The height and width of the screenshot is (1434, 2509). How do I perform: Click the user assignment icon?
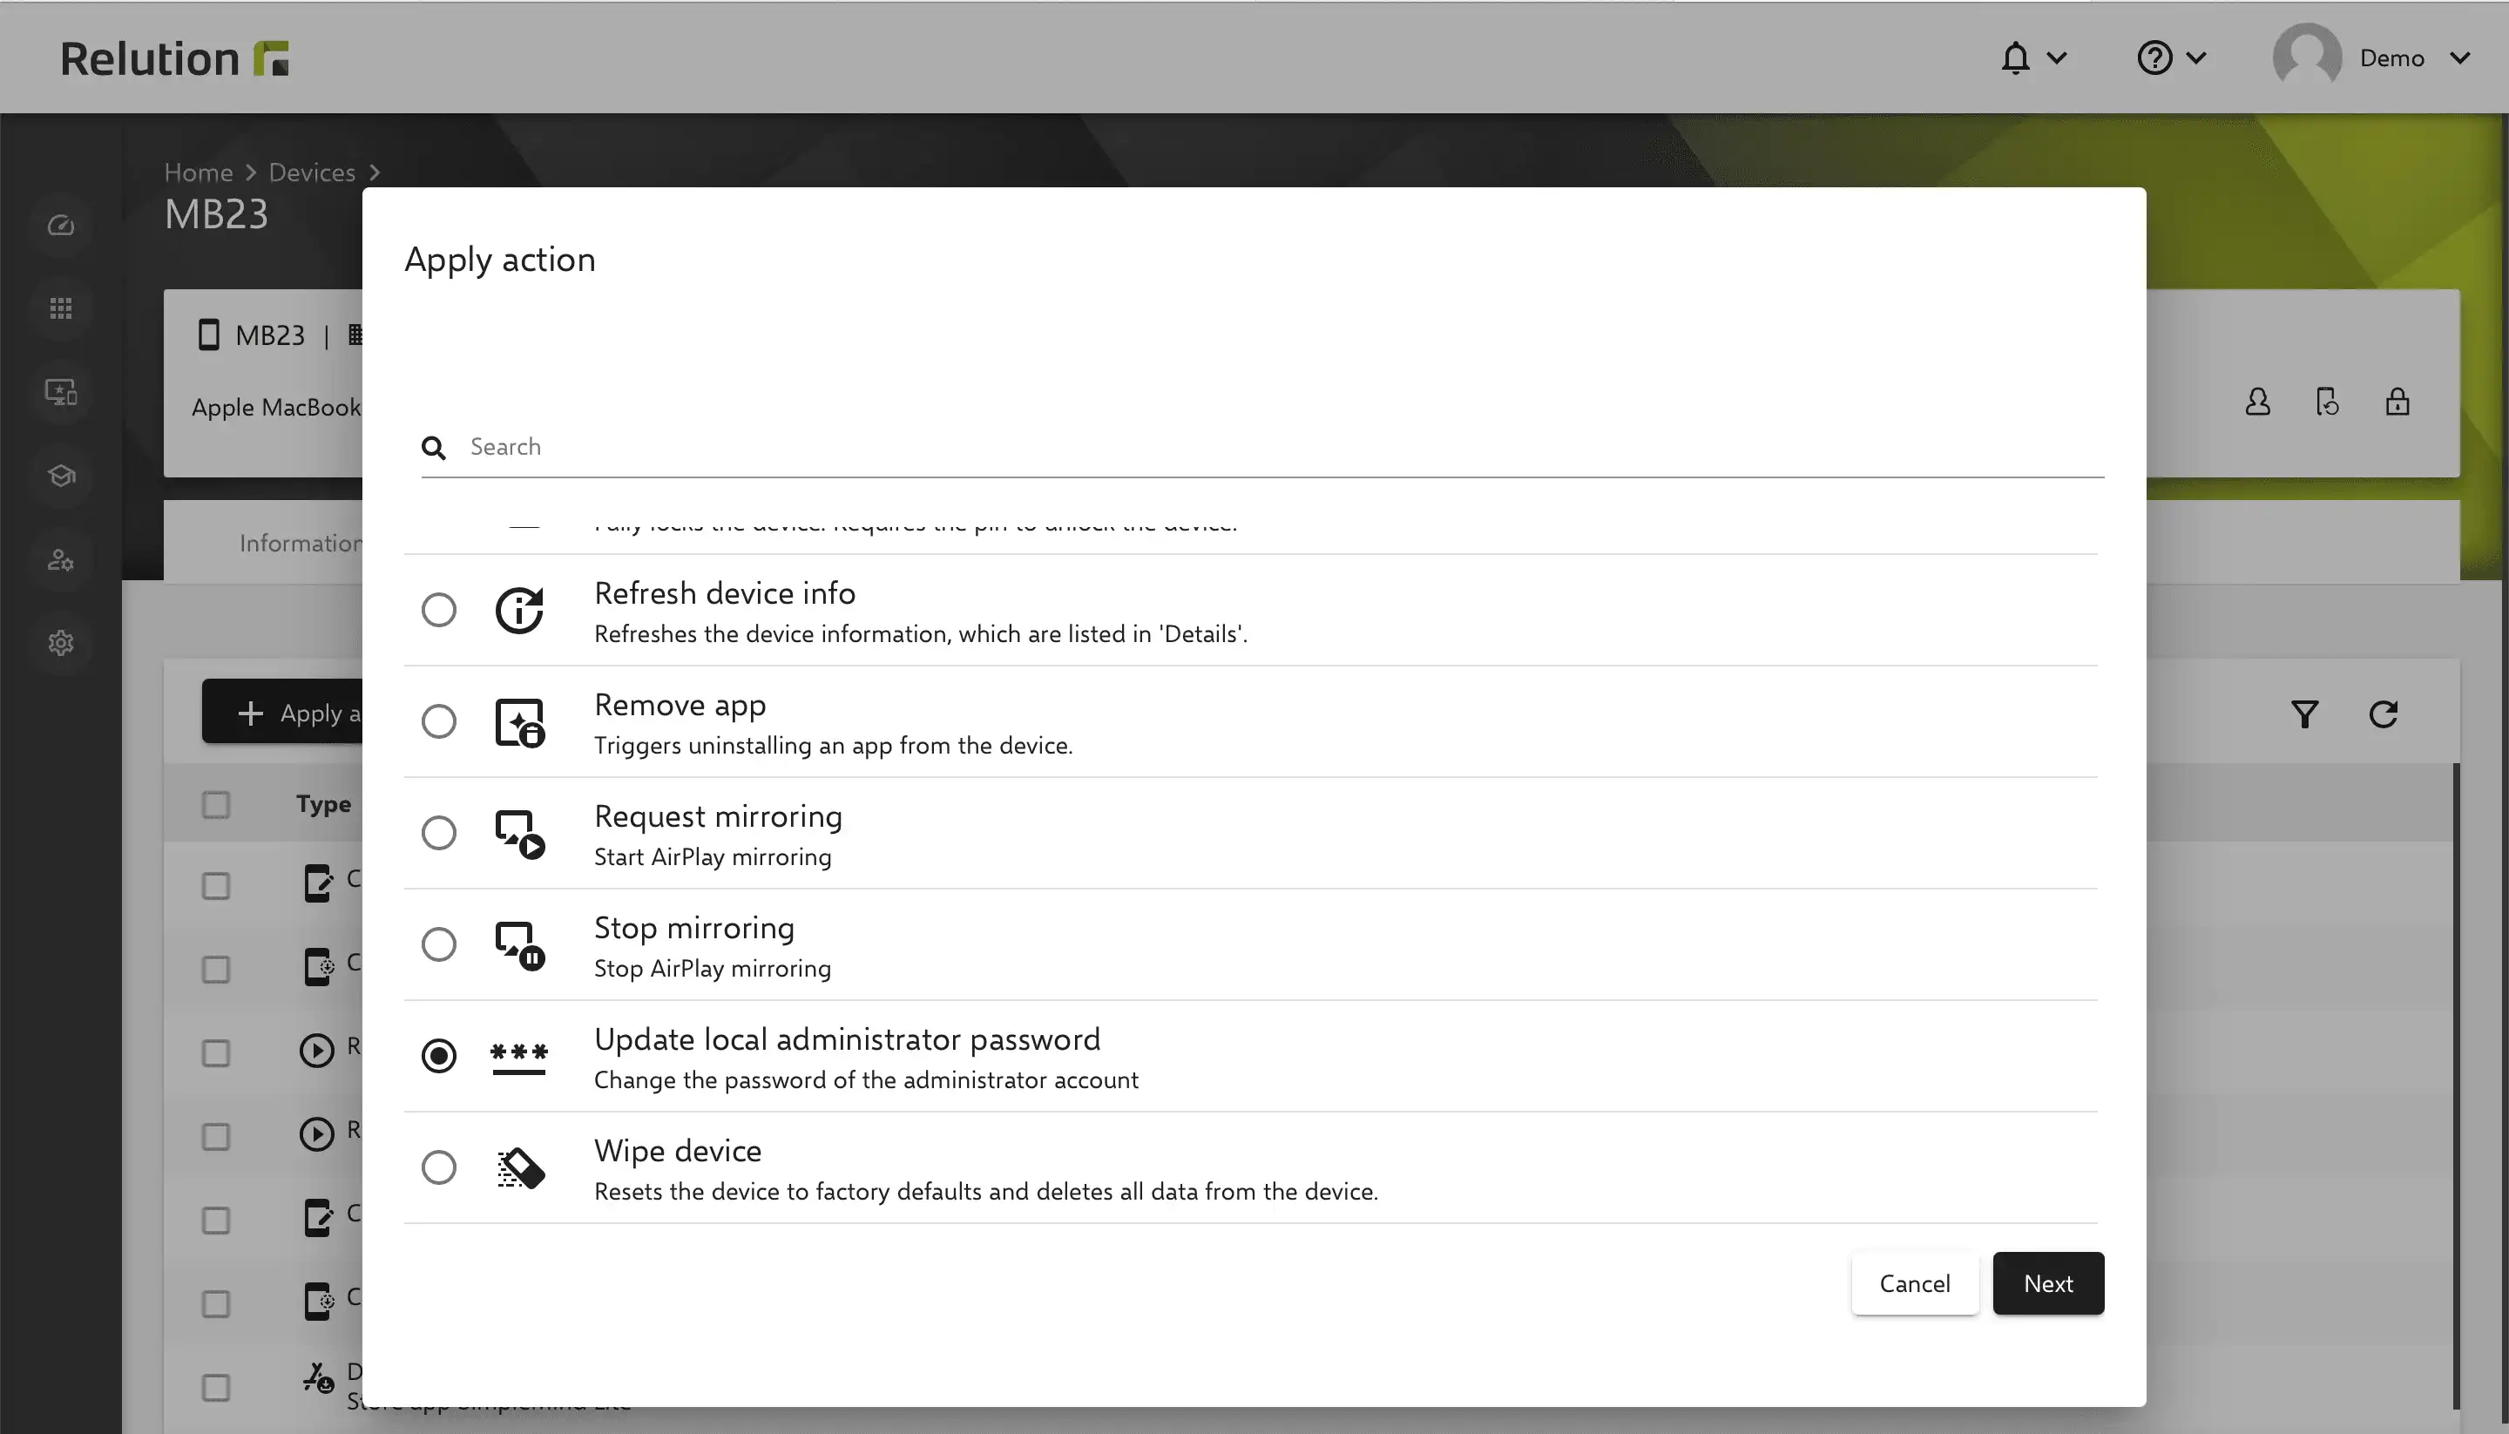(2258, 402)
